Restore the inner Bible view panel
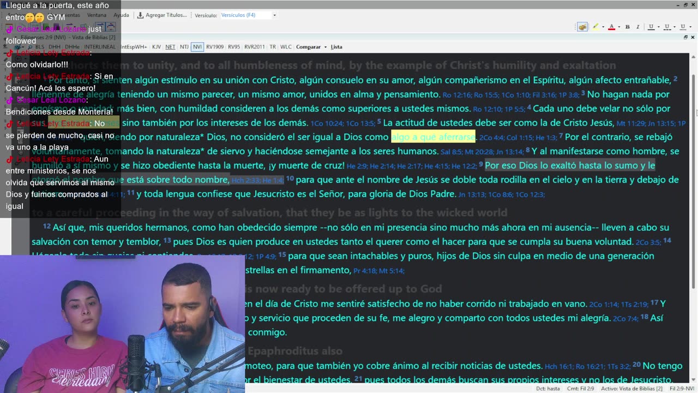This screenshot has height=393, width=698. [686, 37]
